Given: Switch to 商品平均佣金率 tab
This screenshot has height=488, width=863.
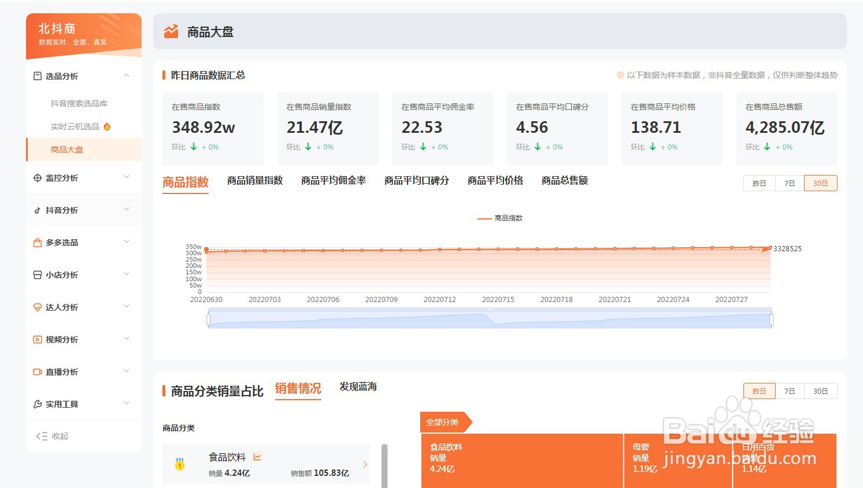Looking at the screenshot, I should click(x=334, y=181).
